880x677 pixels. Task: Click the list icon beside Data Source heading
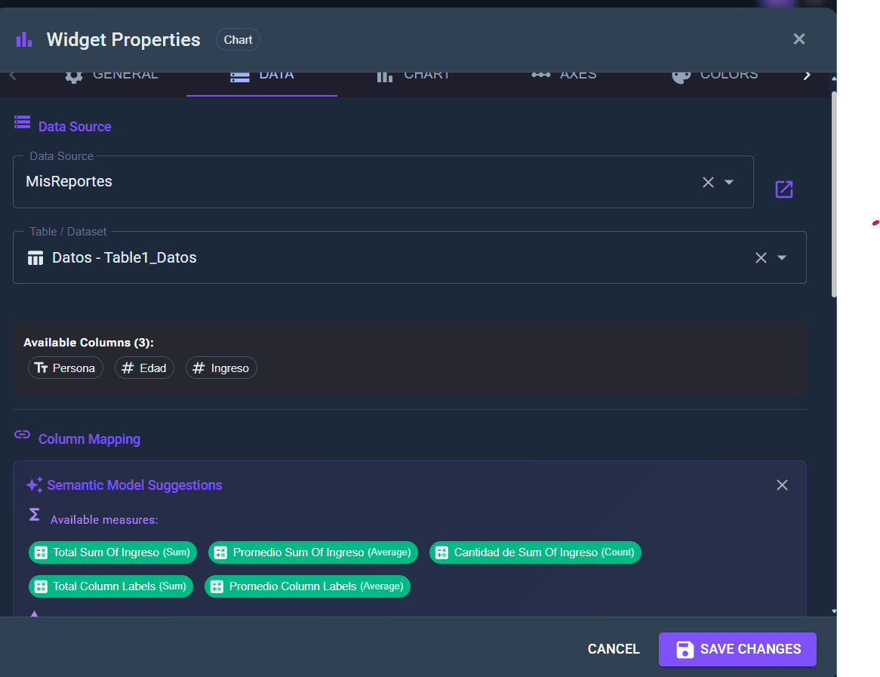[22, 121]
